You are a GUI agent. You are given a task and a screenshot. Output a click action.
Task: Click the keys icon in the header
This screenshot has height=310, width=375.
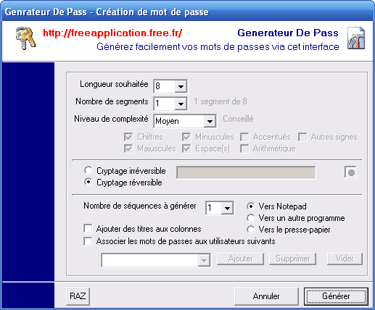25,38
